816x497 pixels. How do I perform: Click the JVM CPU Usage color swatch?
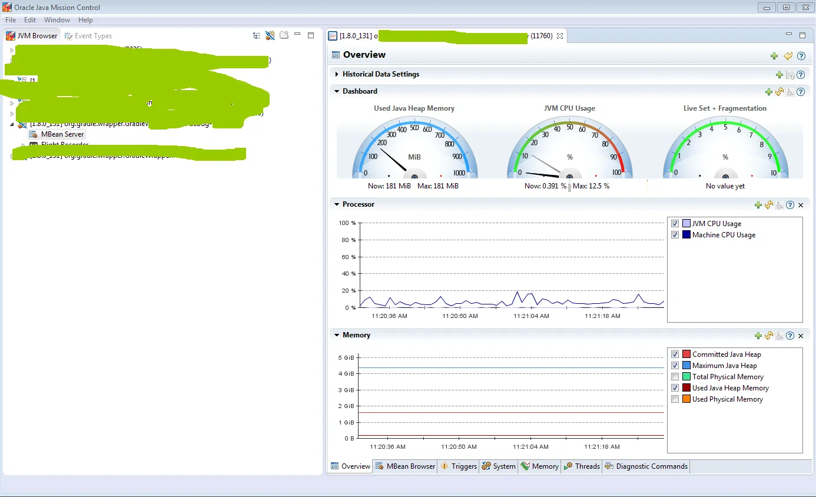tap(686, 224)
